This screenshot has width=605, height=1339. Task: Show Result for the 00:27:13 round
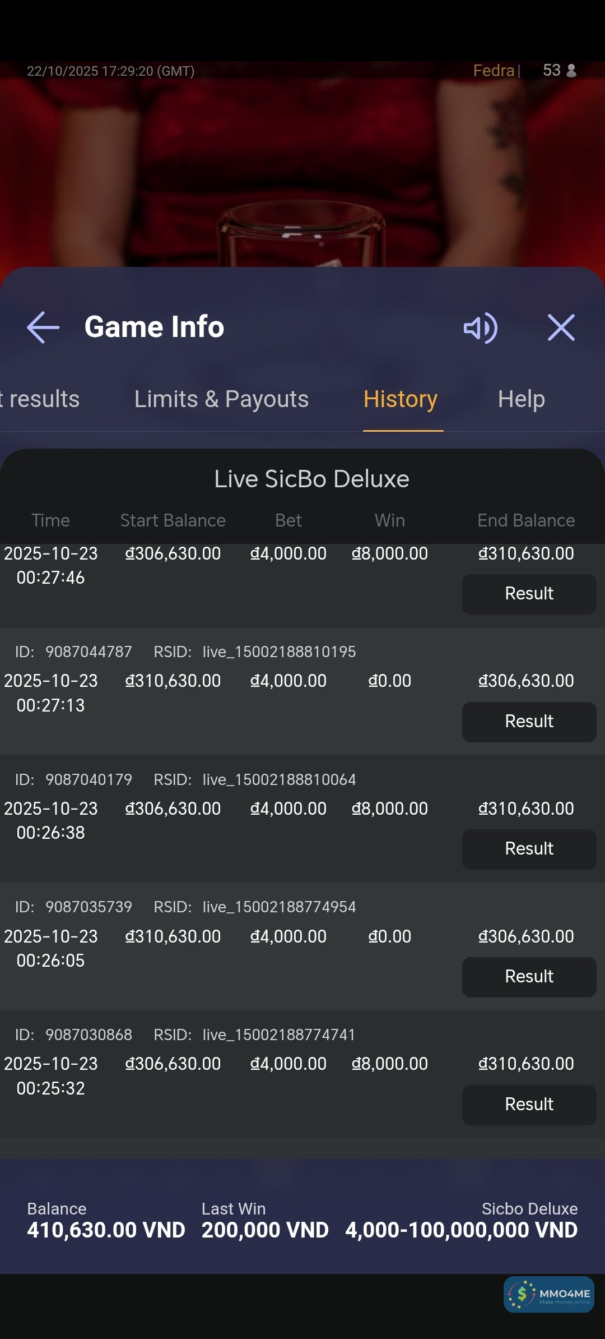pyautogui.click(x=529, y=722)
